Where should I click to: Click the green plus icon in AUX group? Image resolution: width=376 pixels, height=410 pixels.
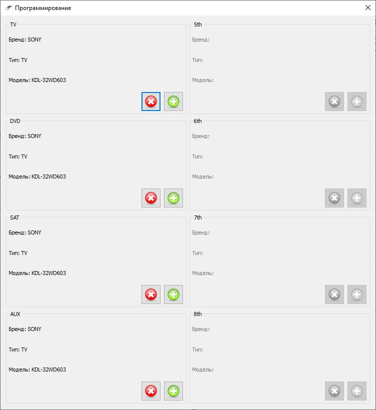(x=173, y=391)
